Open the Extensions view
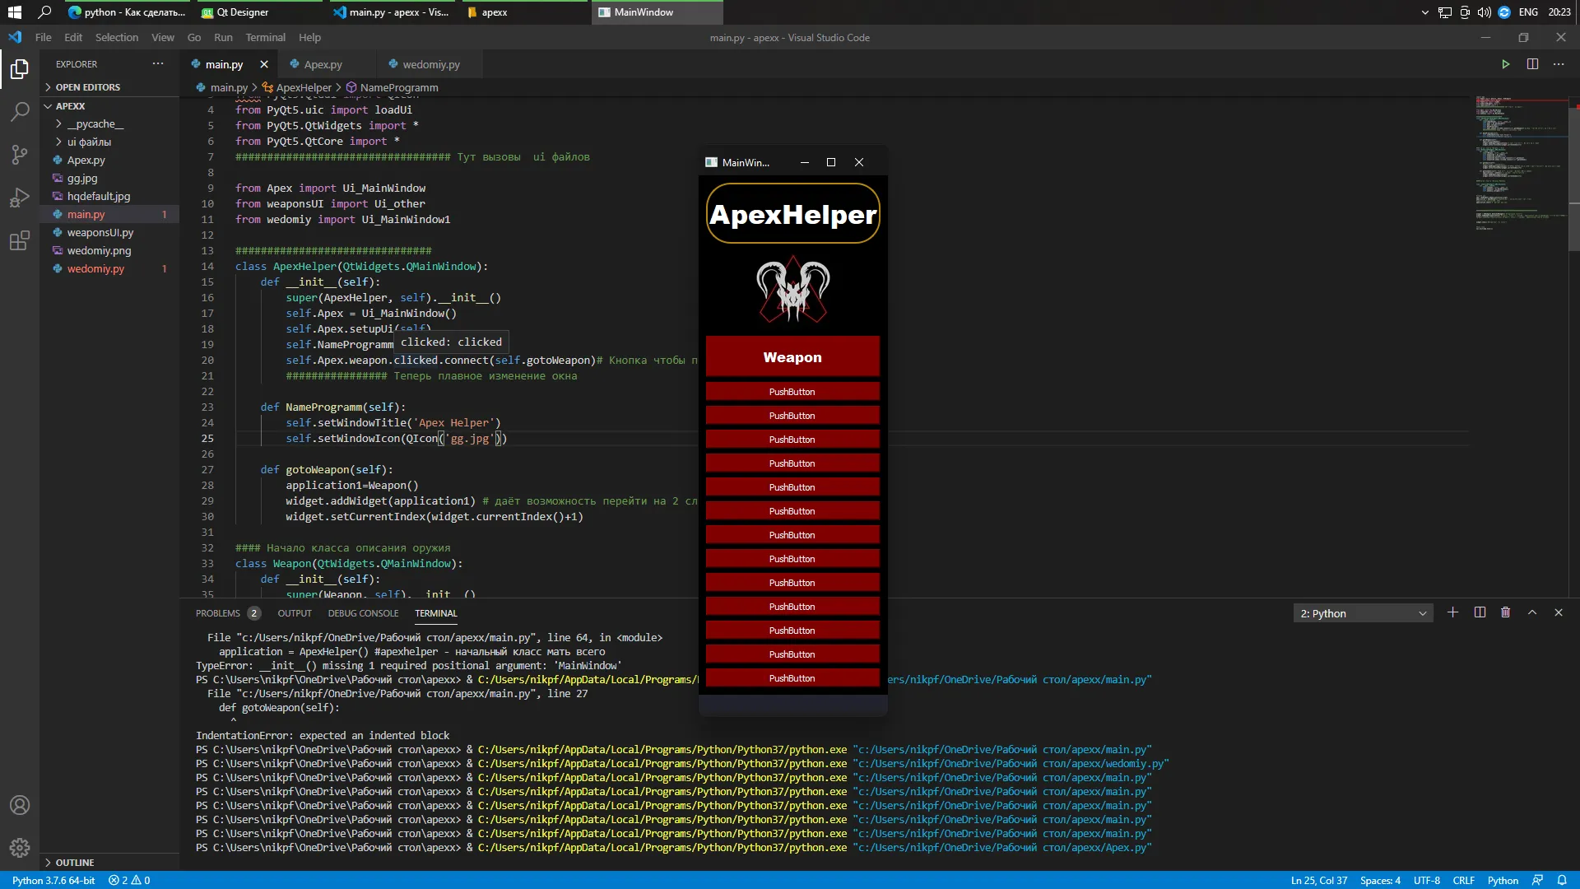This screenshot has height=889, width=1580. click(20, 240)
